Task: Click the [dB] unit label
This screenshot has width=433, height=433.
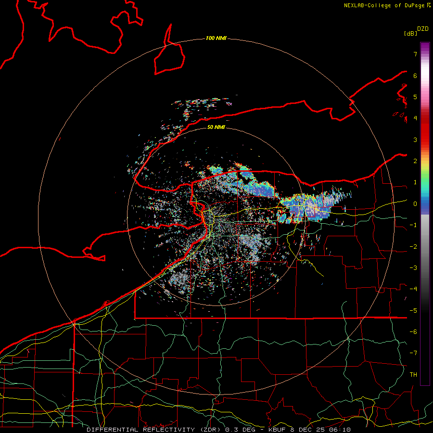Action: (410, 33)
